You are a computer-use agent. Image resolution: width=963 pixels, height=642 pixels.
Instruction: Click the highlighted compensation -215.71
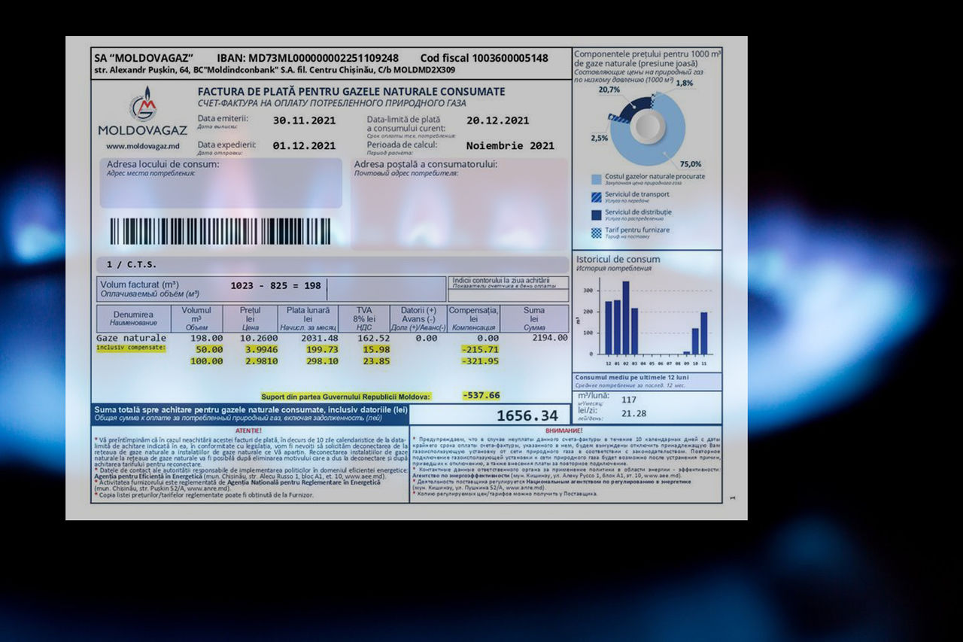[x=480, y=349]
